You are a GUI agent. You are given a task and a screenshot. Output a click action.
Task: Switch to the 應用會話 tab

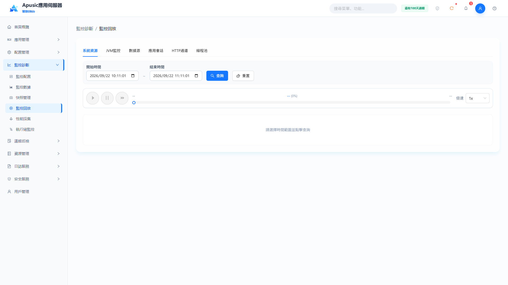[x=156, y=51]
